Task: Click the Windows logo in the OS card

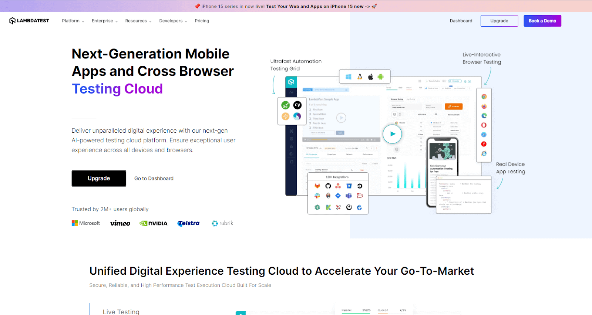Action: (x=348, y=77)
